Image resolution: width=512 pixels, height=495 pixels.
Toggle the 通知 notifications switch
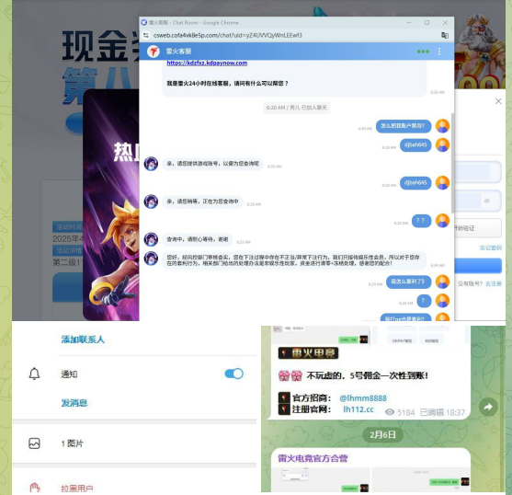(233, 374)
